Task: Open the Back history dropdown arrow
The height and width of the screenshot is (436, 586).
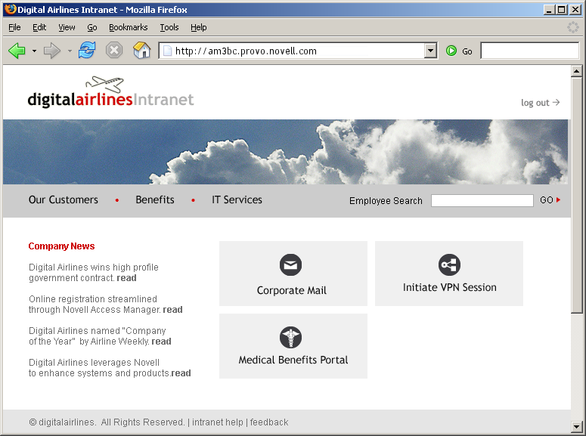Action: (x=34, y=51)
